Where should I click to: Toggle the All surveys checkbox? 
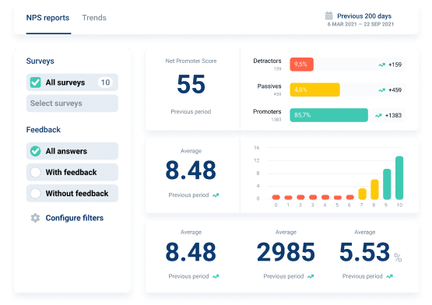[x=36, y=82]
